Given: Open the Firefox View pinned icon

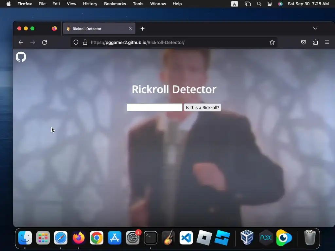Looking at the screenshot, I should pos(54,28).
